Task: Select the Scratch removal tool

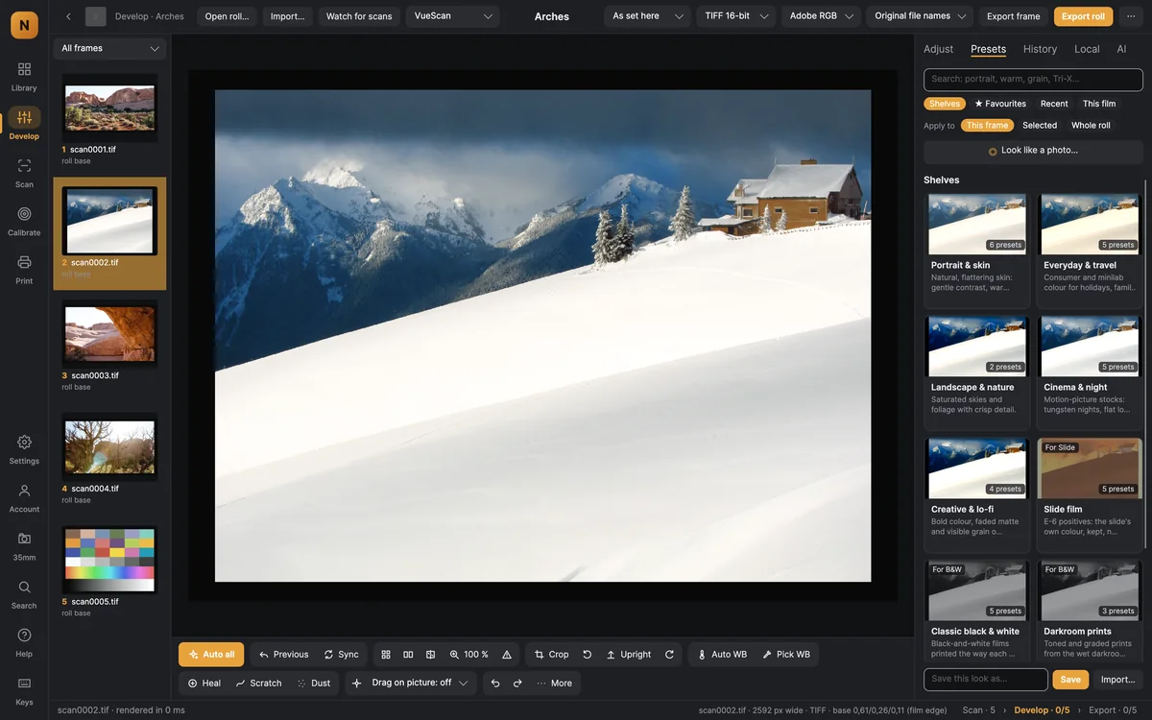Action: (x=257, y=684)
